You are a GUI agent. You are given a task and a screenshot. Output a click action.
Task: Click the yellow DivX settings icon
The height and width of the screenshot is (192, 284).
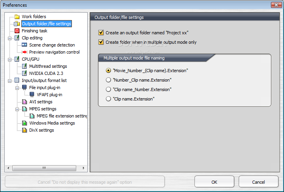click(24, 130)
